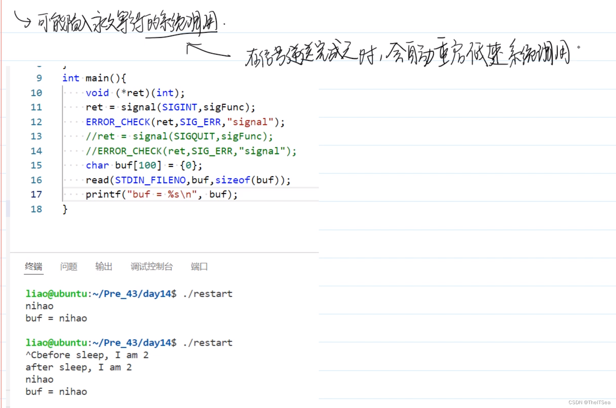
Task: Click the read(STDIN_FILENO...) call line
Action: pos(188,180)
